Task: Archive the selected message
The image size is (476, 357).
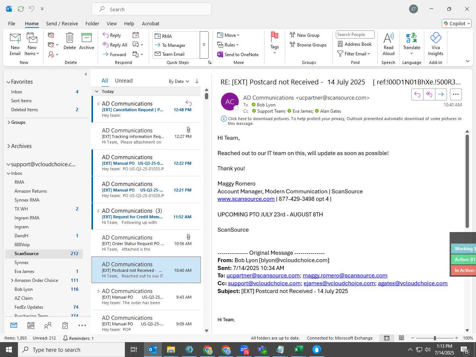Action: pyautogui.click(x=87, y=41)
